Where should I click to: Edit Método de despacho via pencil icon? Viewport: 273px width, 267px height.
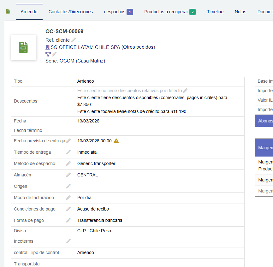68,163
